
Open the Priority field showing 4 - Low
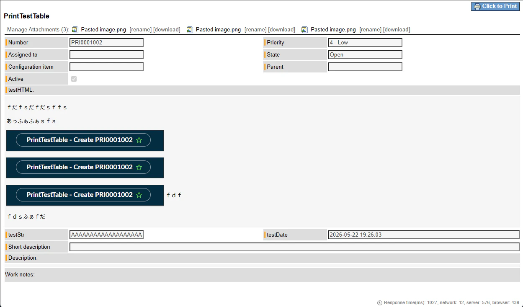[x=365, y=42]
